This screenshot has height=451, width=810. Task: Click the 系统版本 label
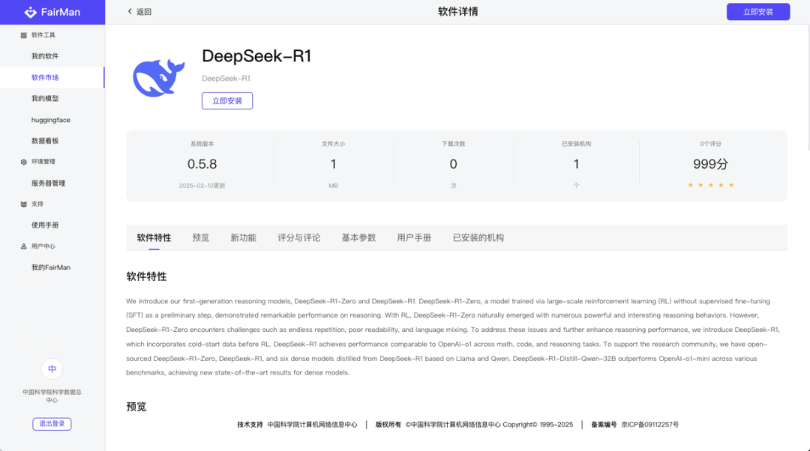(x=202, y=144)
